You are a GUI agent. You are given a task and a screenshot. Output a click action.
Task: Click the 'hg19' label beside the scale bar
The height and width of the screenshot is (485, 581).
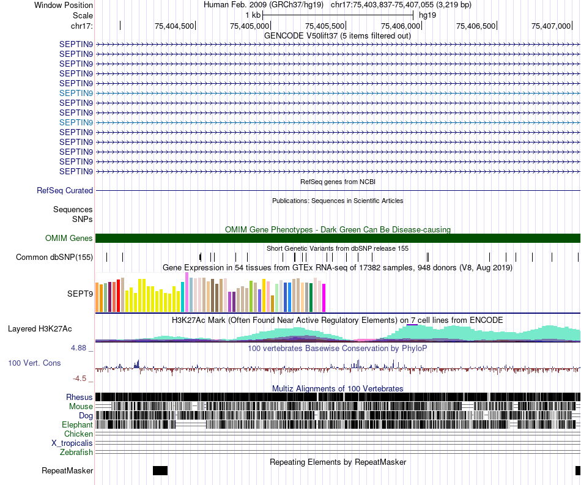point(427,15)
